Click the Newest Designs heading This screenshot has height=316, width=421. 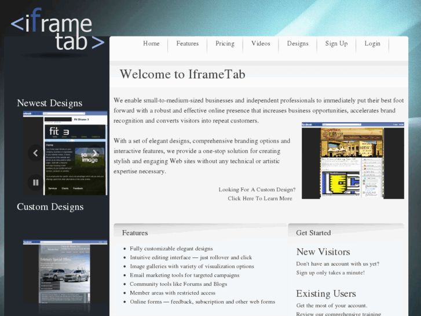coord(50,103)
